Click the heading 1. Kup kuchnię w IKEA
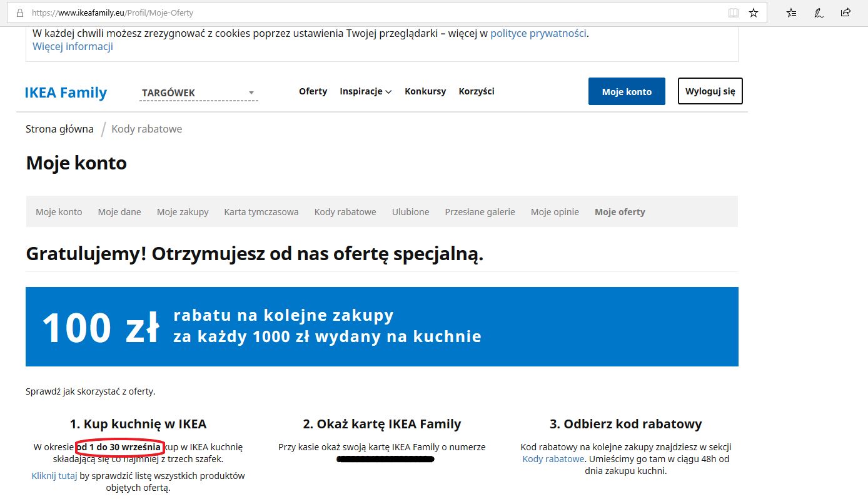 coord(138,424)
